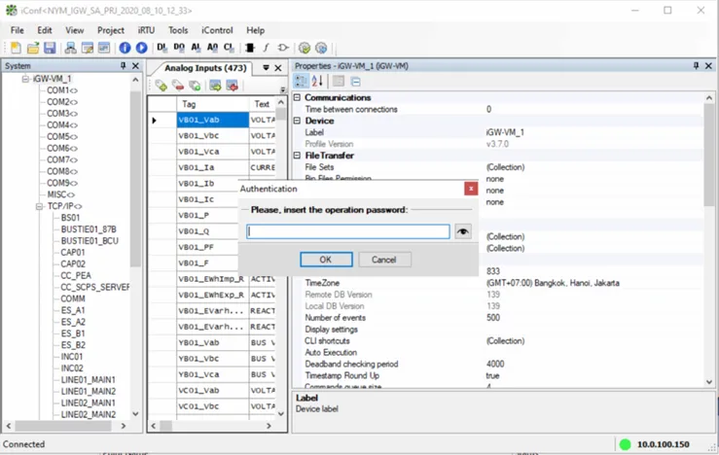Screen dimensions: 719x455
Task: Click the New project toolbar icon
Action: 16,48
